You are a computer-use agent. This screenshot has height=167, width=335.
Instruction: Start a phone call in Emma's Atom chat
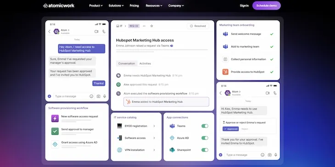point(104,31)
